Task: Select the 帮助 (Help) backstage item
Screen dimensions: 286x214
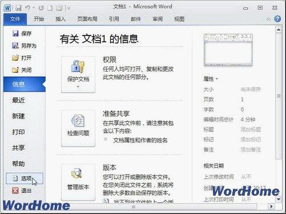Action: pyautogui.click(x=18, y=164)
